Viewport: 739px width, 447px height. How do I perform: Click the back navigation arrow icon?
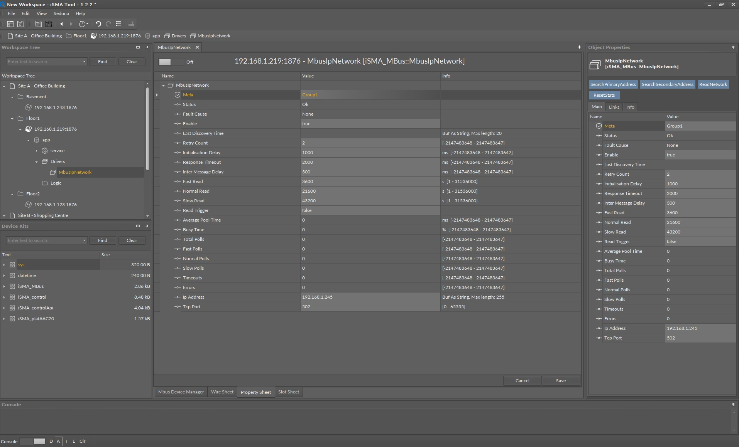coord(61,24)
